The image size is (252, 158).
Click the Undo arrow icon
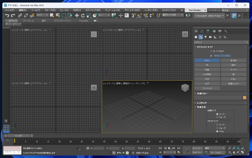[x=7, y=15]
